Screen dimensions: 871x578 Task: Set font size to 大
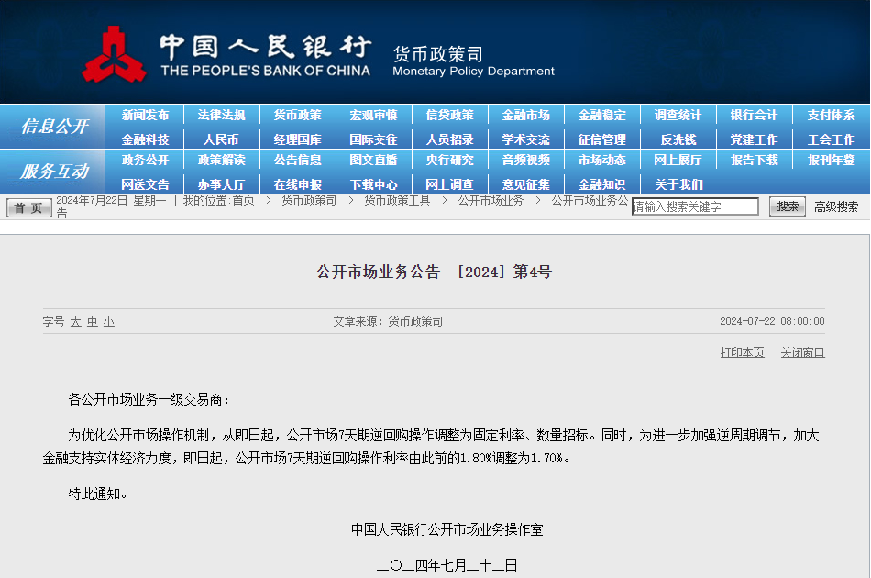76,321
